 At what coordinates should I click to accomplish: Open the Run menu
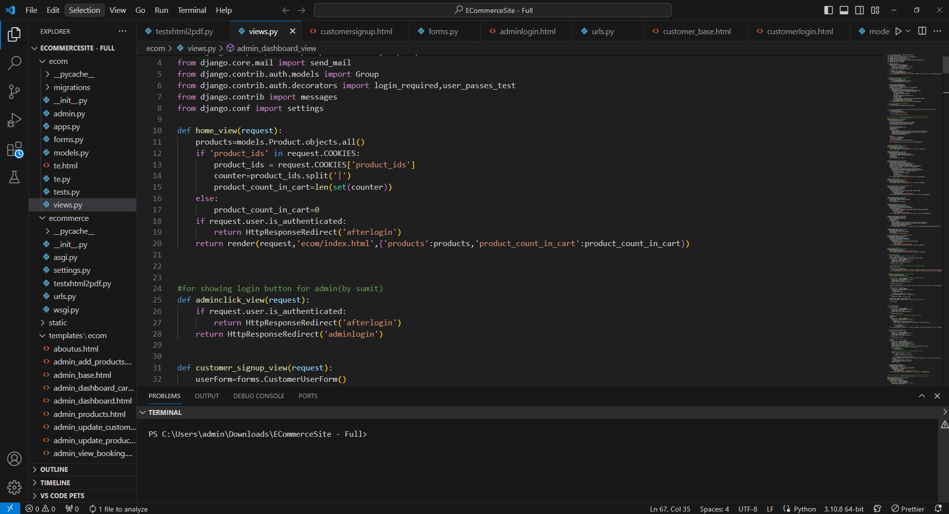click(161, 10)
